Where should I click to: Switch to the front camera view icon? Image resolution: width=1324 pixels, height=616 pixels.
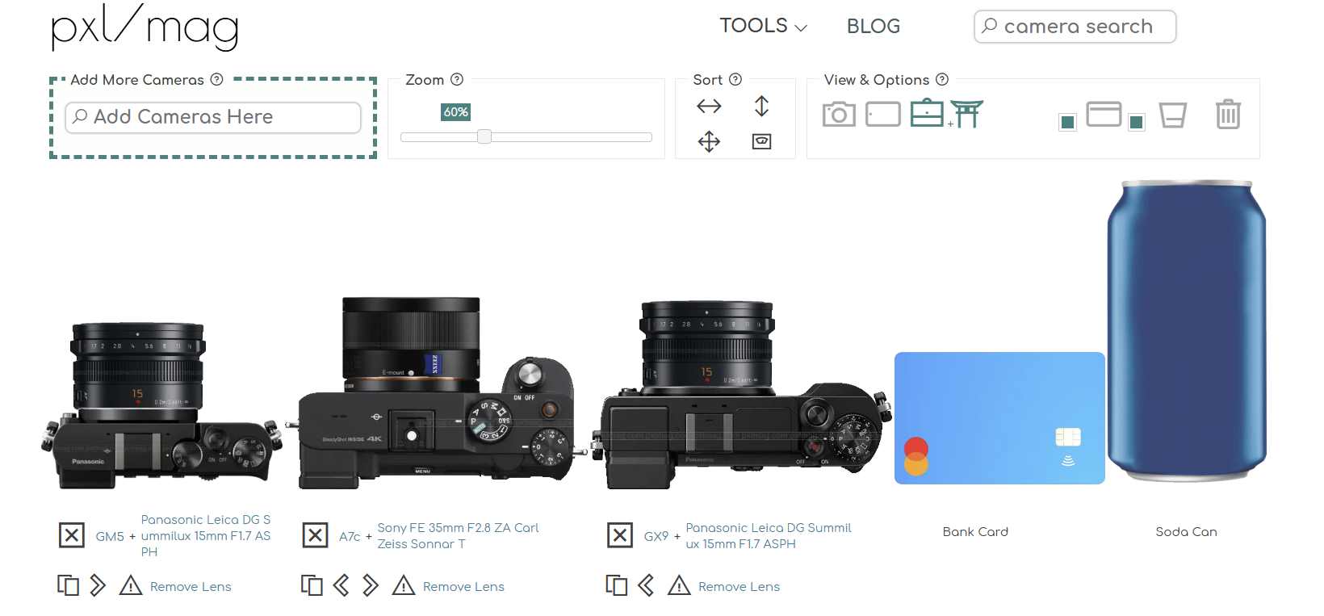click(x=839, y=114)
